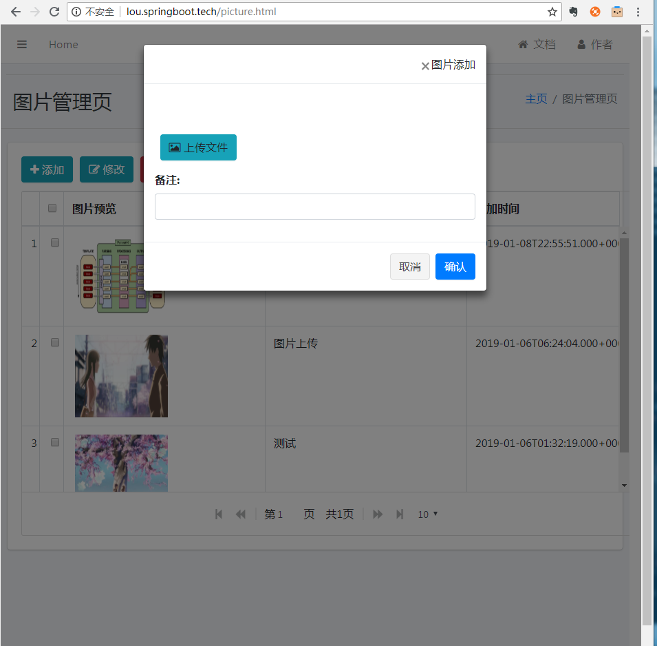
Task: Toggle sidebar with hamburger icon
Action: click(x=22, y=44)
